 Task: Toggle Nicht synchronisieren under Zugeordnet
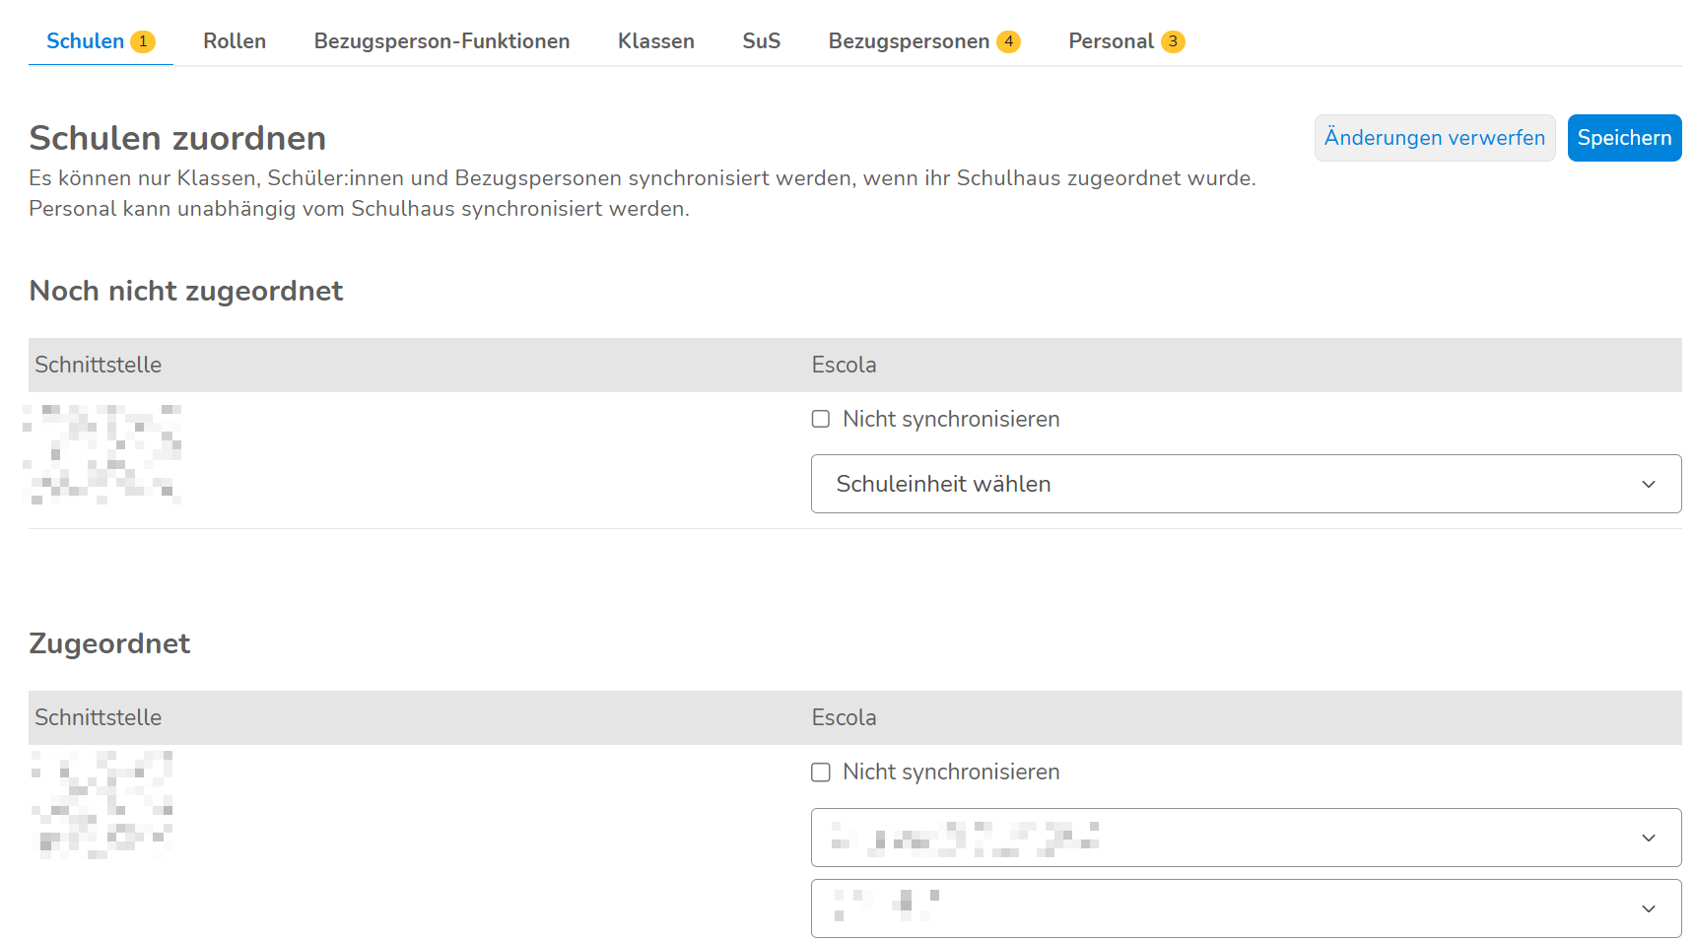tap(821, 772)
